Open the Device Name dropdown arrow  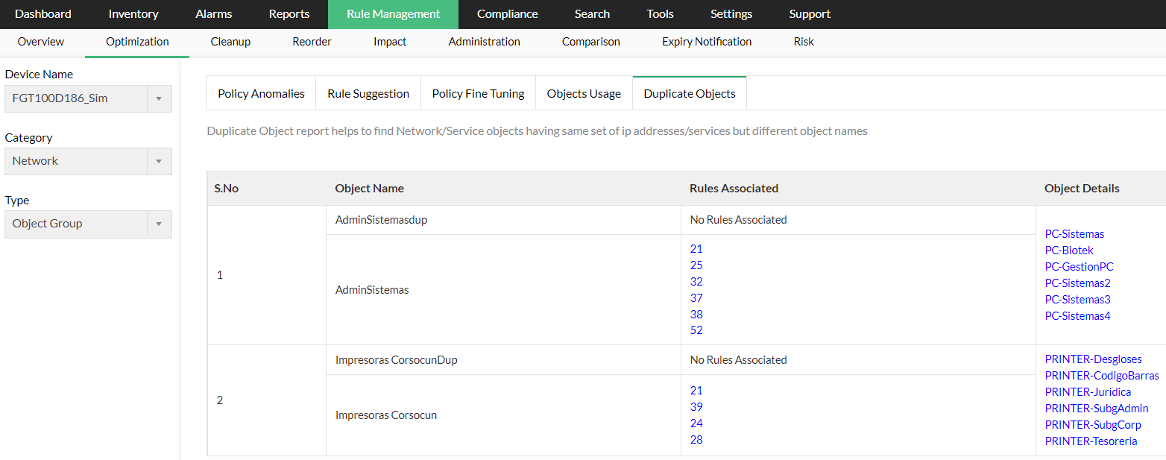pyautogui.click(x=159, y=98)
